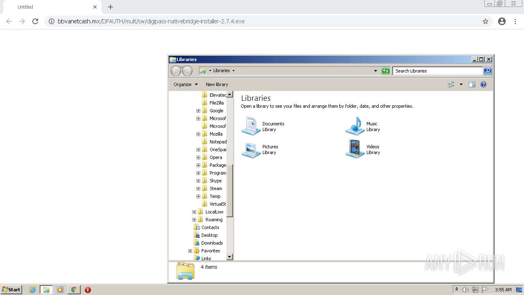Expand the Steam folder node
This screenshot has width=524, height=295.
(x=198, y=188)
